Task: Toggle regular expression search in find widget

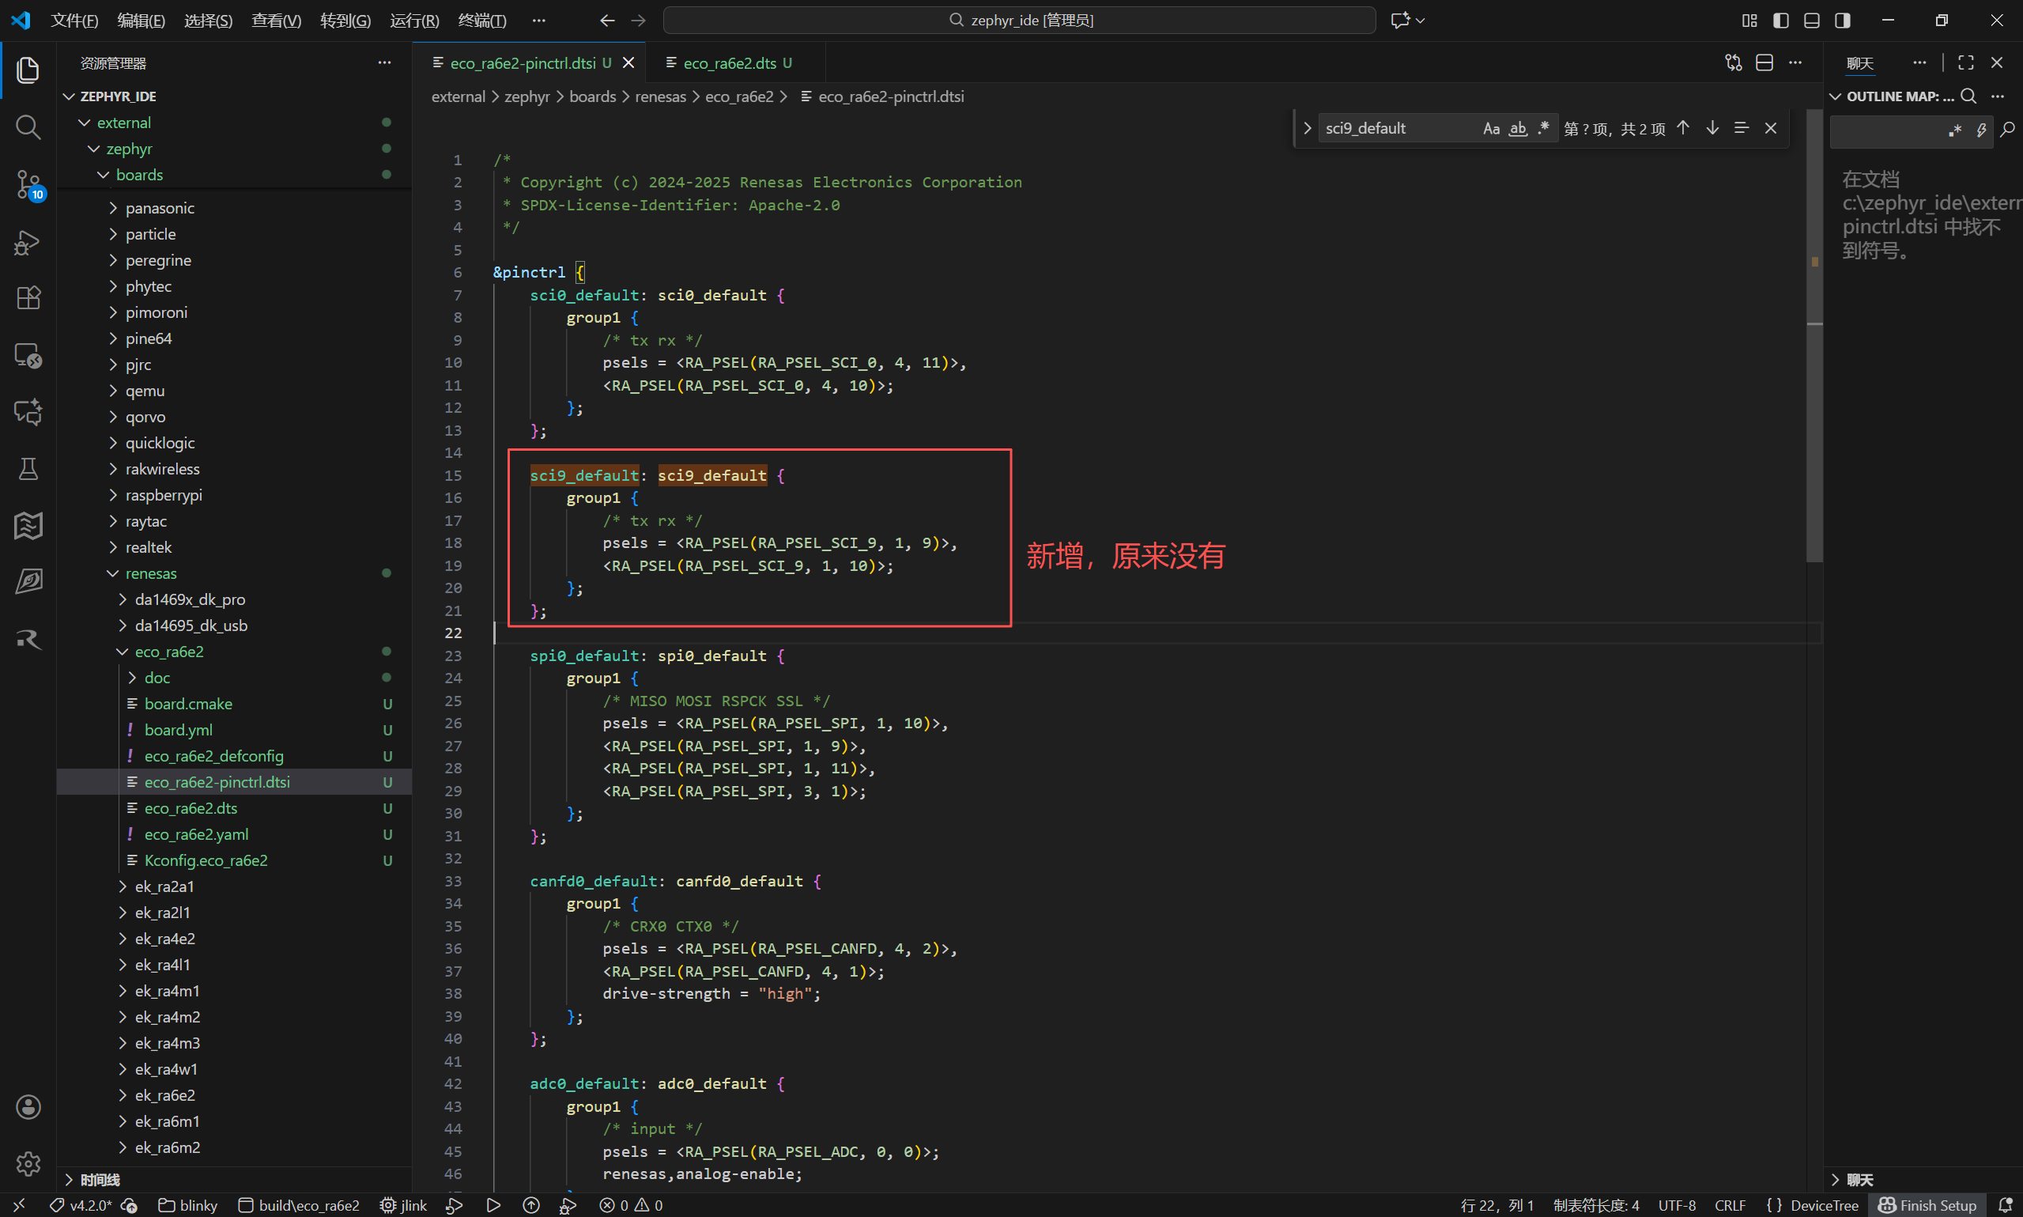Action: point(1543,129)
